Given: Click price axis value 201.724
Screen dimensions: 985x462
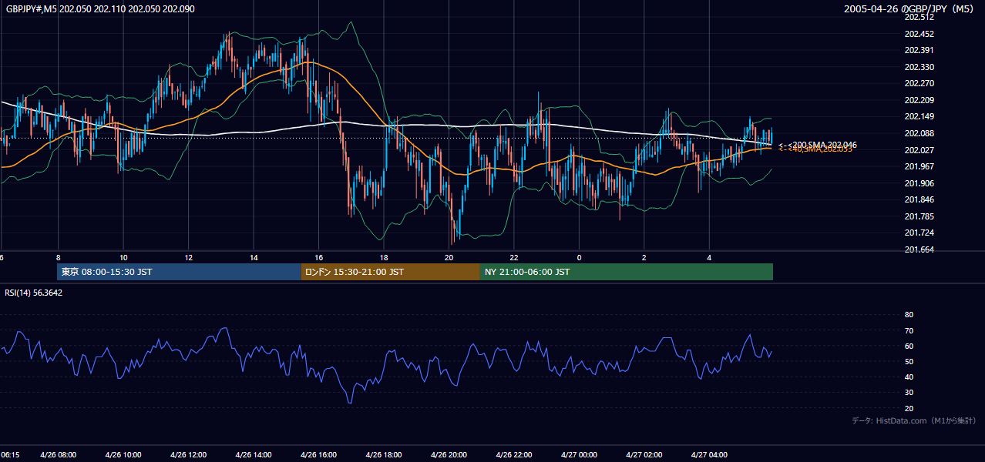Looking at the screenshot, I should (x=919, y=233).
